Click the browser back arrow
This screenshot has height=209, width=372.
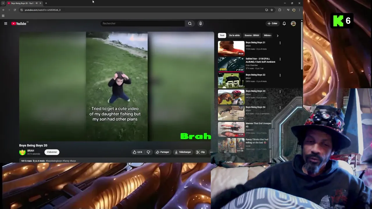pos(3,10)
